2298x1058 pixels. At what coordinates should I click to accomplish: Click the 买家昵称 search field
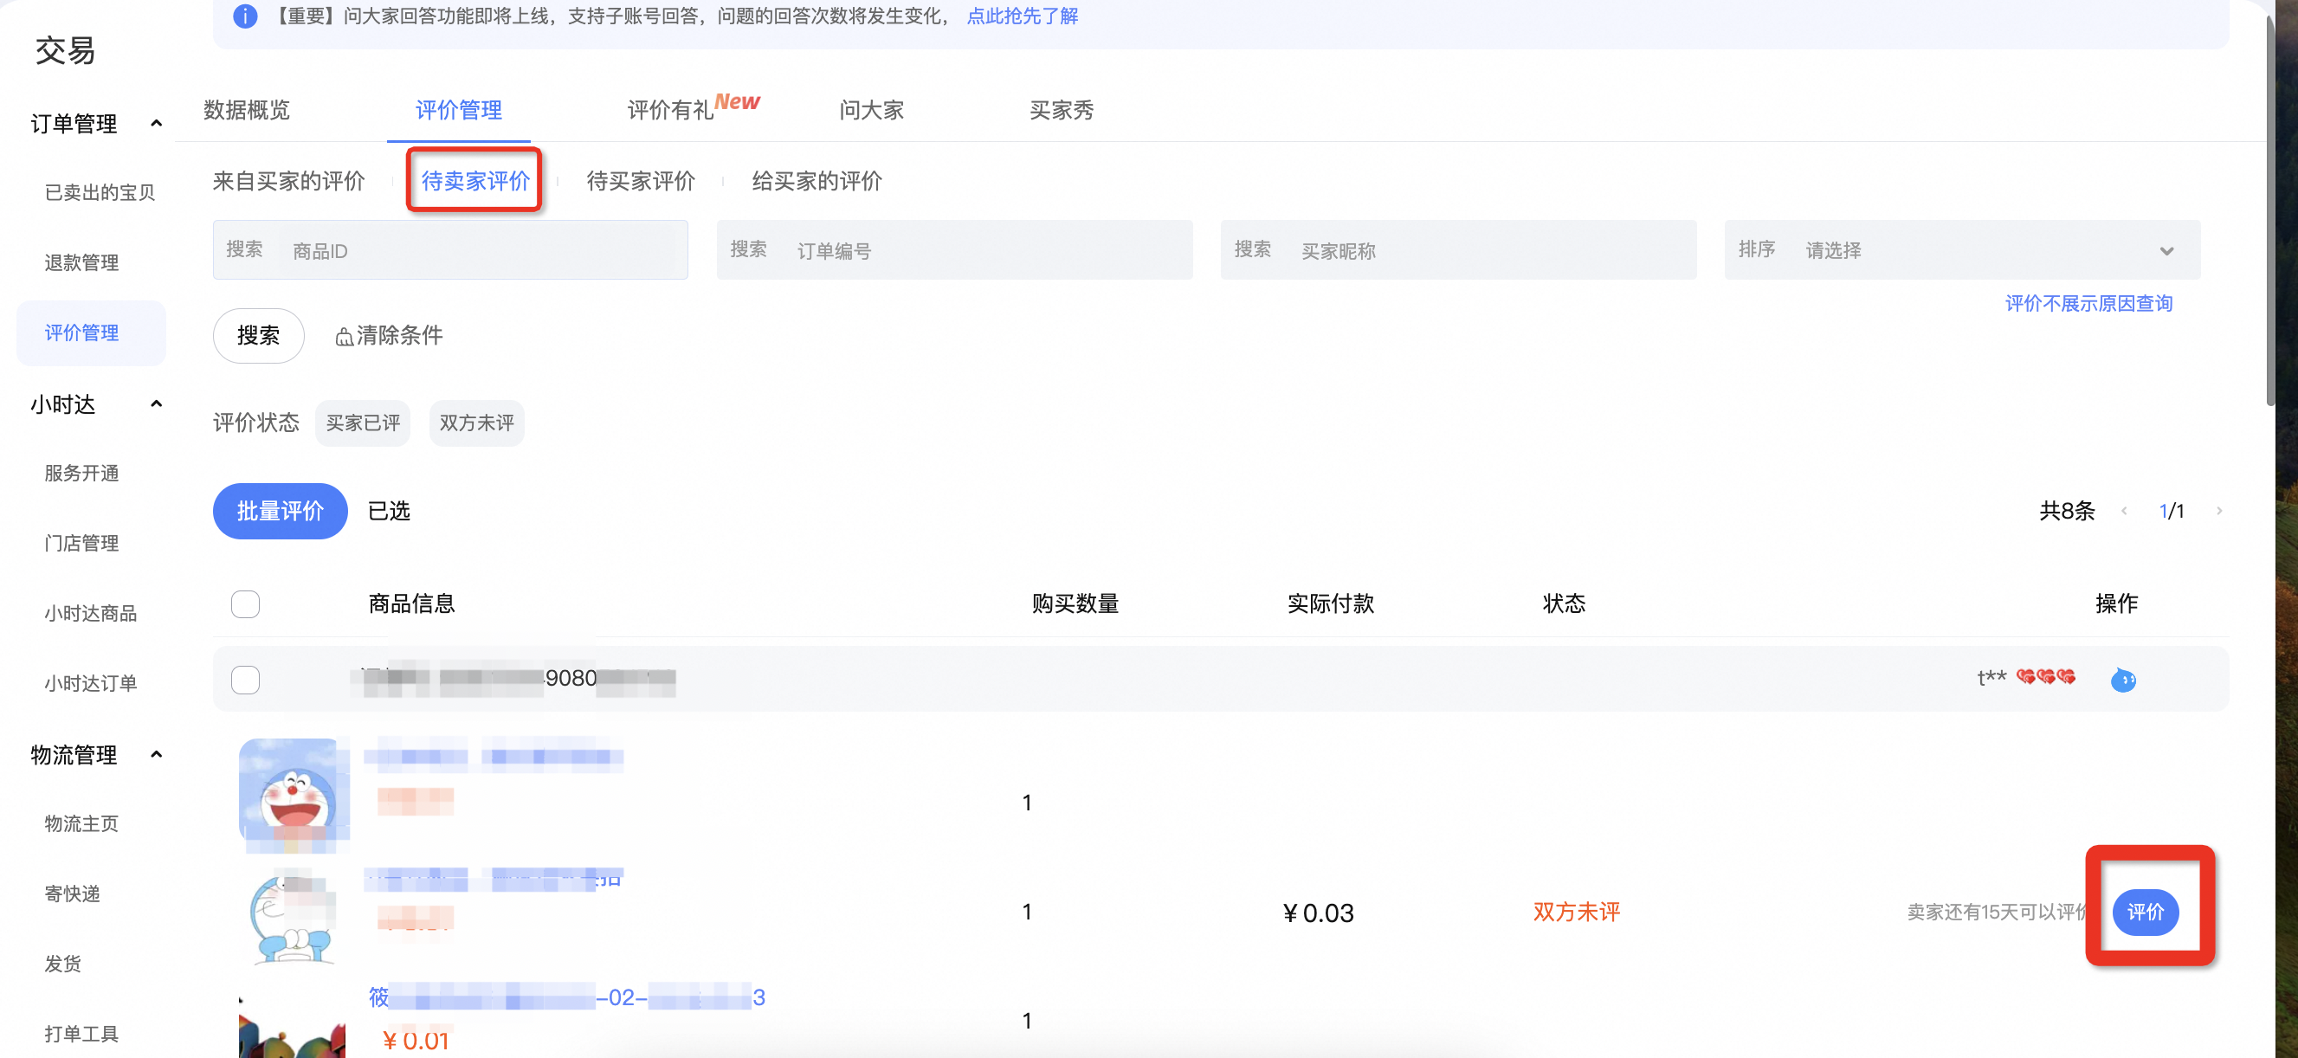[1459, 249]
